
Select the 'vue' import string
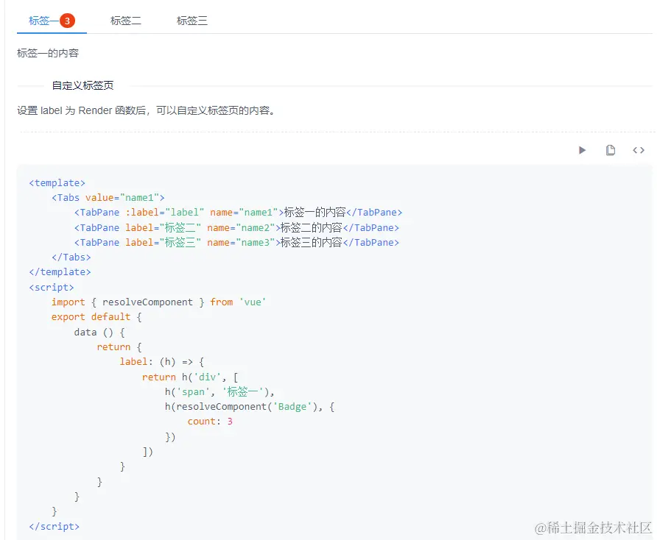[253, 302]
